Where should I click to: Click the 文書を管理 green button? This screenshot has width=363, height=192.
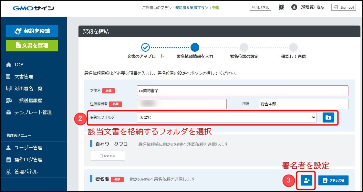(x=32, y=46)
